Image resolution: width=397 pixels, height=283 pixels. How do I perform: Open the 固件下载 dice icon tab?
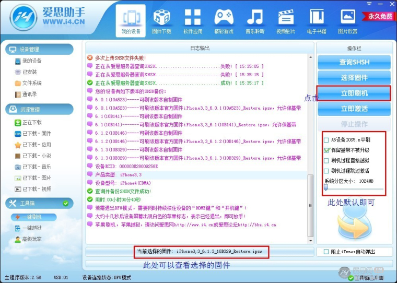pyautogui.click(x=161, y=21)
